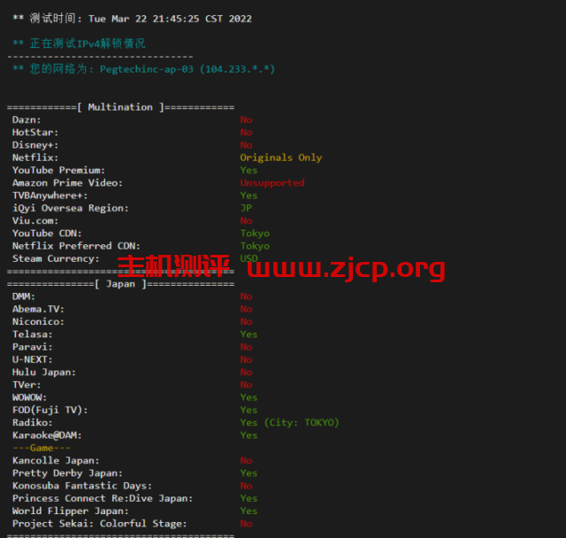Click Netflix Preferred CDN label
566x538 pixels.
click(x=76, y=246)
